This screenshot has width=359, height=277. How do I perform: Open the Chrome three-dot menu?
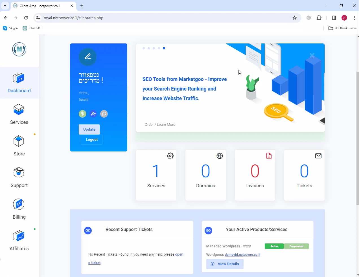coord(354,18)
